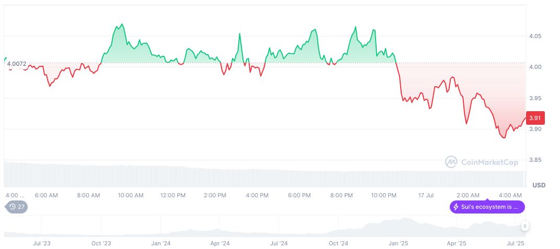This screenshot has height=249, width=560.
Task: Click the 10:00 PM time axis label
Action: click(x=384, y=195)
